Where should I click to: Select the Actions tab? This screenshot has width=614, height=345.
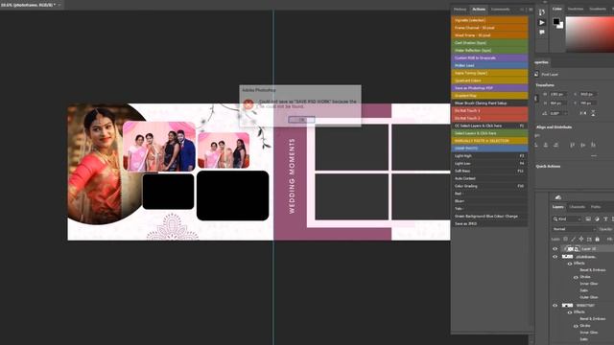click(x=479, y=10)
